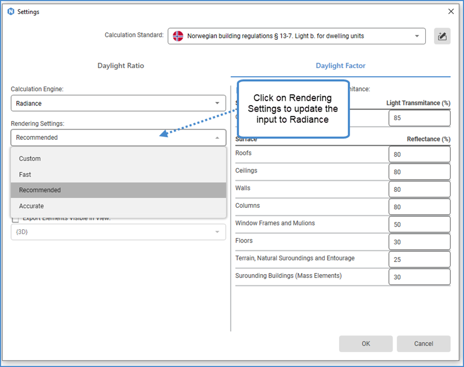Switch to the Daylight Factor tab

tap(341, 66)
